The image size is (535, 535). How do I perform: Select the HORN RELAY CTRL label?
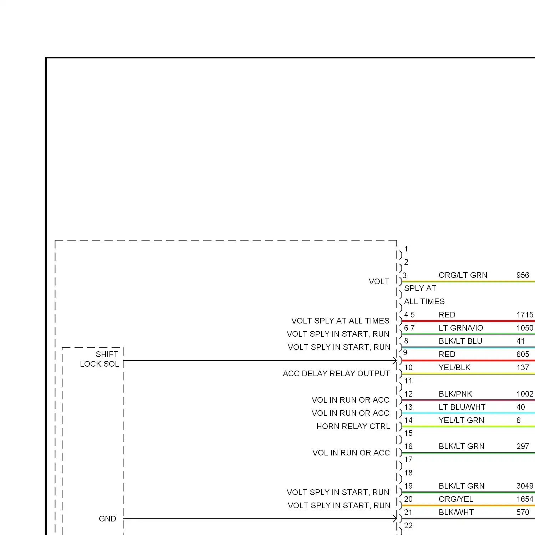[353, 426]
